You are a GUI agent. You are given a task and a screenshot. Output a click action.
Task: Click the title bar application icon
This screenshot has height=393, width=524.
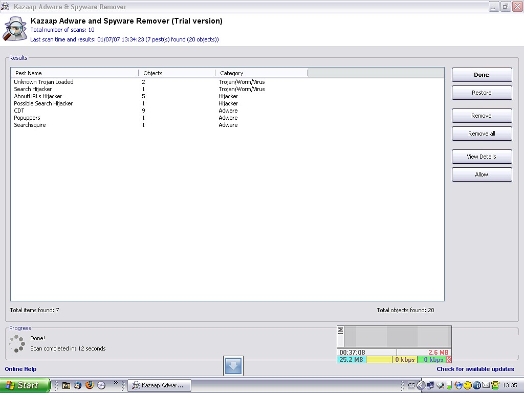[5, 6]
